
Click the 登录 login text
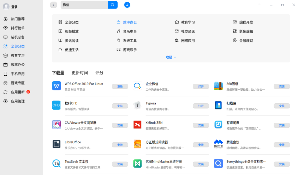point(14,7)
